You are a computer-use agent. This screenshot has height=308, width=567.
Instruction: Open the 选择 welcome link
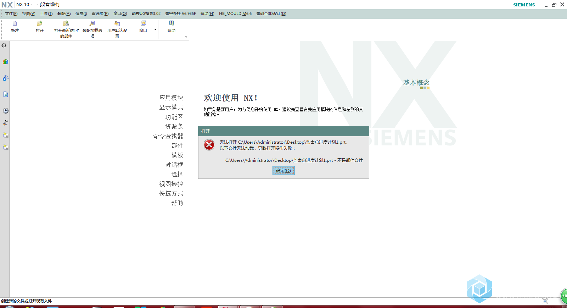[177, 174]
